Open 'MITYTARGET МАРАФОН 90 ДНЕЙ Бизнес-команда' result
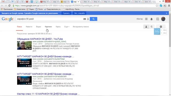The image size is (171, 96). click(x=45, y=57)
